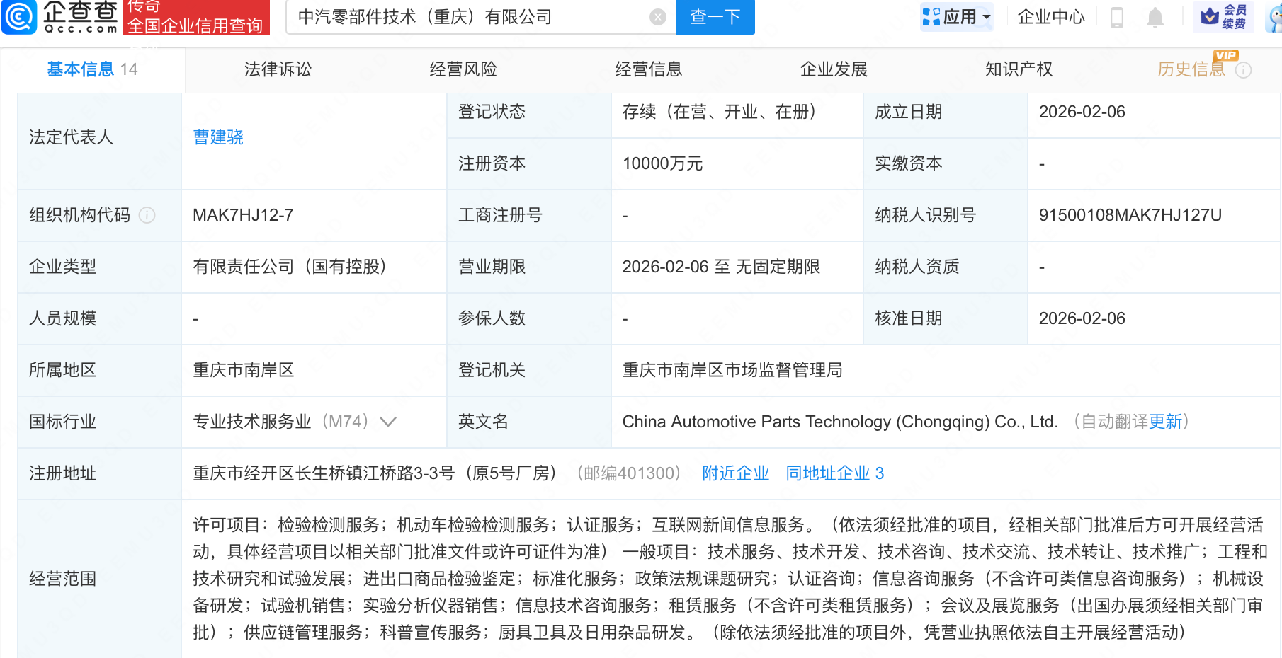This screenshot has height=658, width=1282.
Task: Select company type 有限责任公司（国有控股）
Action: [290, 267]
